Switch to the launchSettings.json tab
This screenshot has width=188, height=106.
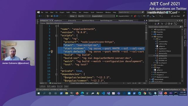coord(106,20)
